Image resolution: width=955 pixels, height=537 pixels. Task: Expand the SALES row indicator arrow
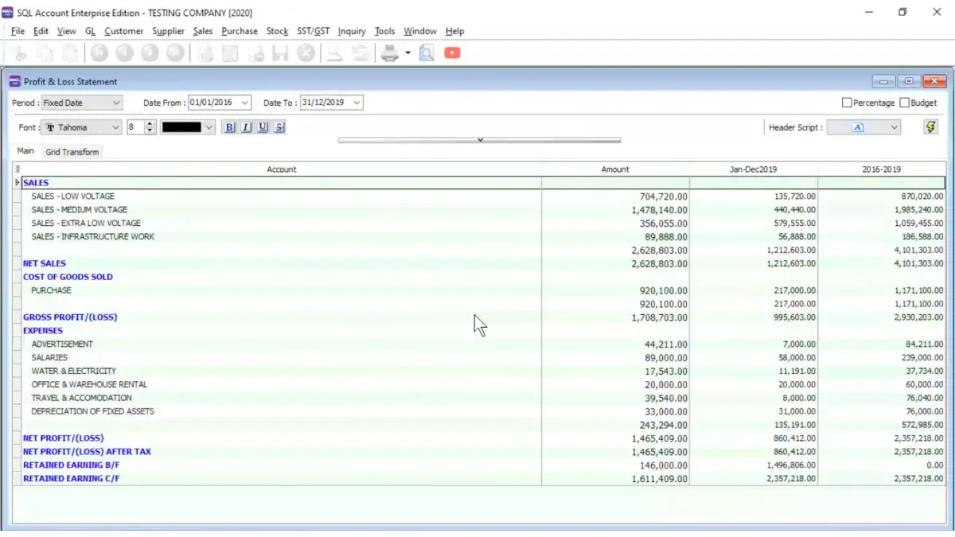point(18,183)
